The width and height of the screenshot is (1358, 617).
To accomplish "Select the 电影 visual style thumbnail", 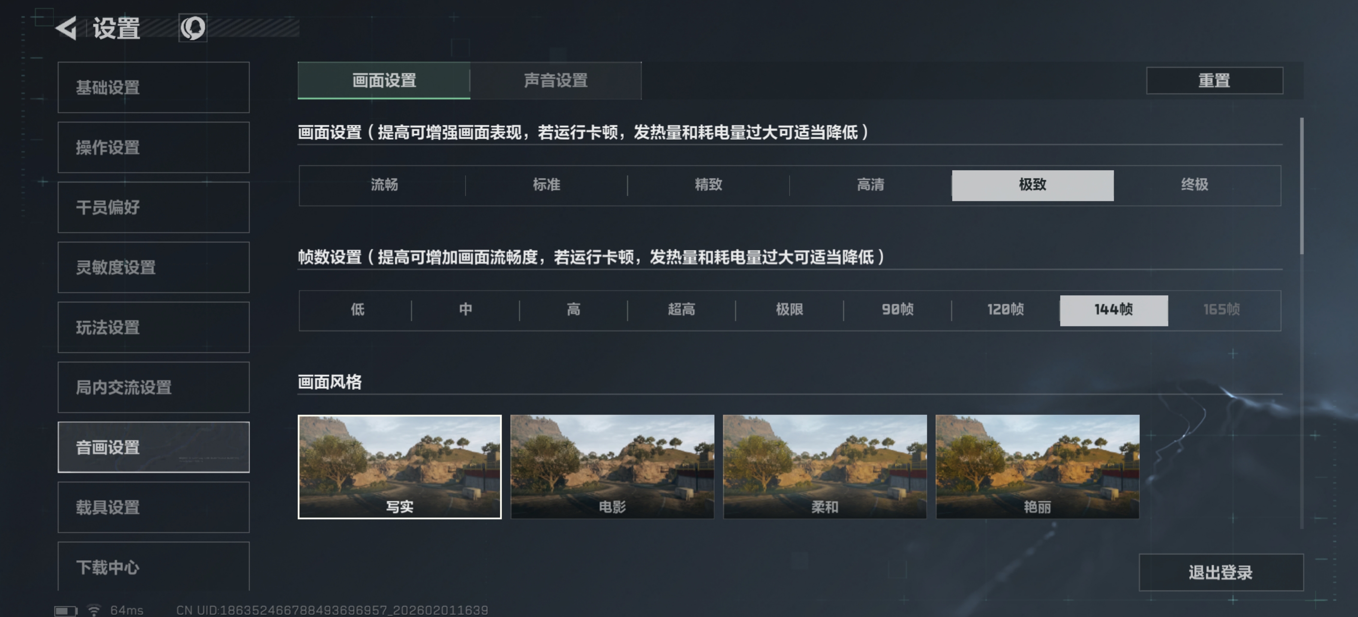I will pos(612,467).
